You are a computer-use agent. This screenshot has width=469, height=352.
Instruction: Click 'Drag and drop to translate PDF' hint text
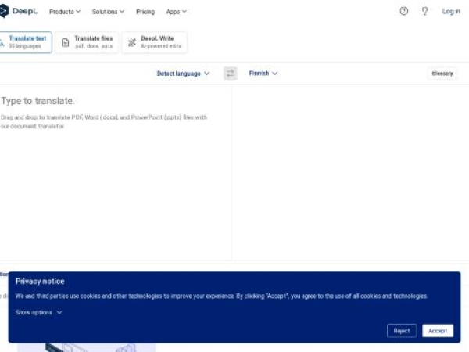pos(104,122)
